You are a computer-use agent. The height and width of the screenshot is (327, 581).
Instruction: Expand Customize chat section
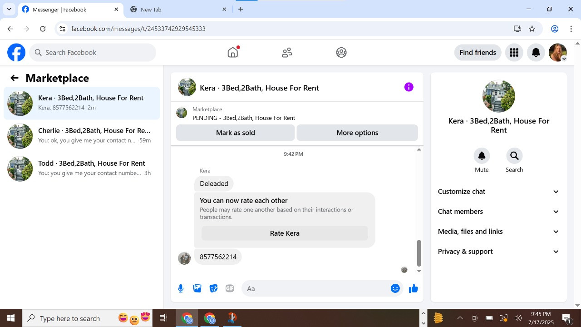click(x=498, y=192)
